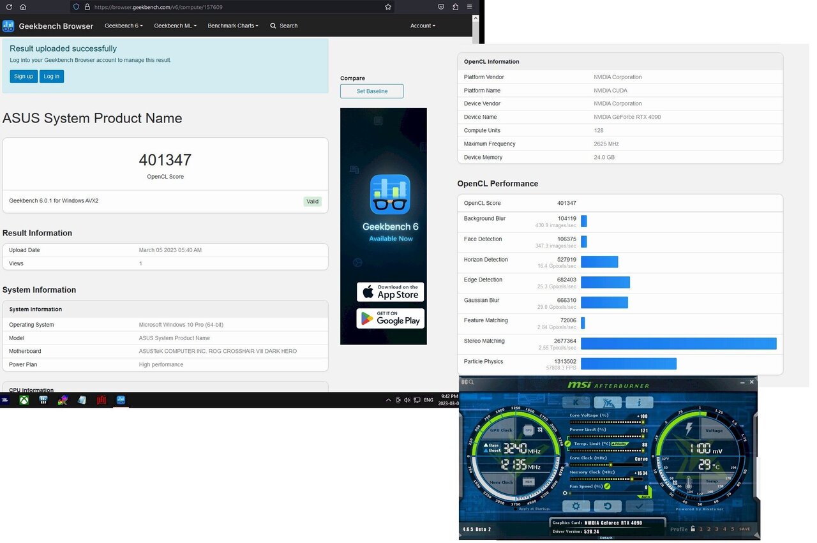817x543 pixels.
Task: Launch Kombustor with the K button
Action: tap(576, 402)
